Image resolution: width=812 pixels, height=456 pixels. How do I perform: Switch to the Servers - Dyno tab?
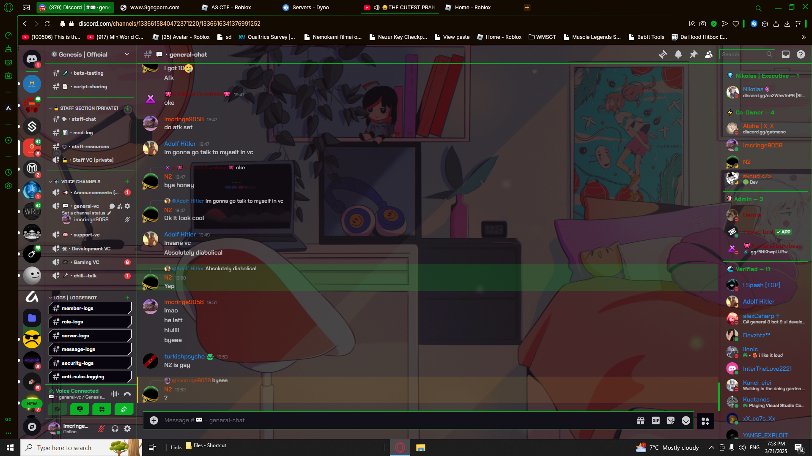310,8
